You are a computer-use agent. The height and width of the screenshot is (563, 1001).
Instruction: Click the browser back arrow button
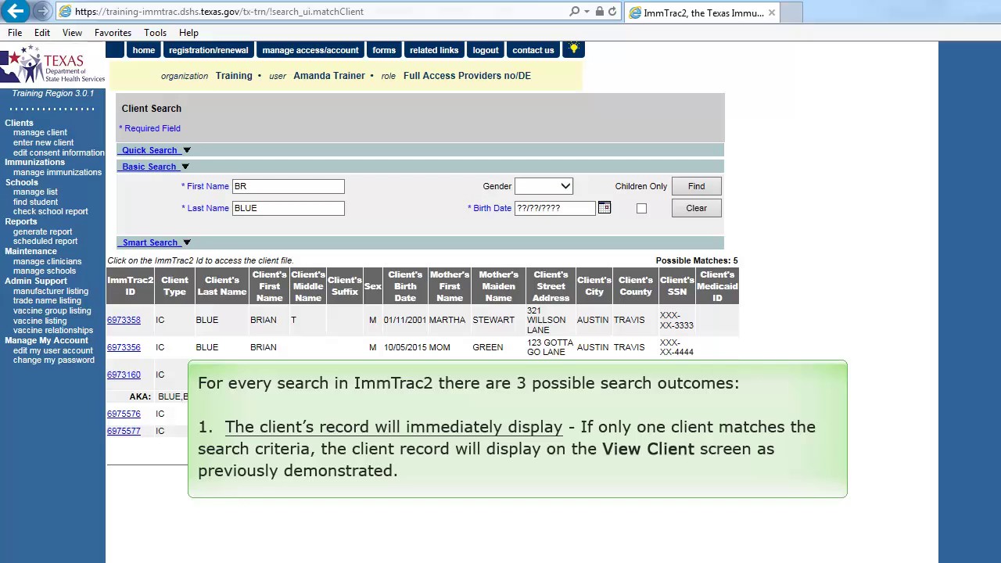(x=16, y=11)
